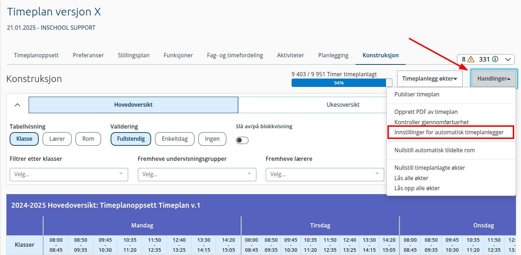Open the Fremheve undervisningsgrupper dropdown
Viewport: 521px width, 255px height.
(197, 174)
